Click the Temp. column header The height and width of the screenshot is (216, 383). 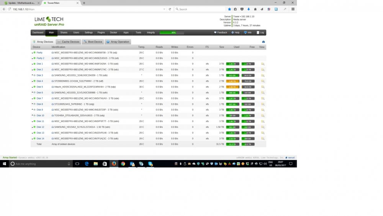pos(141,47)
